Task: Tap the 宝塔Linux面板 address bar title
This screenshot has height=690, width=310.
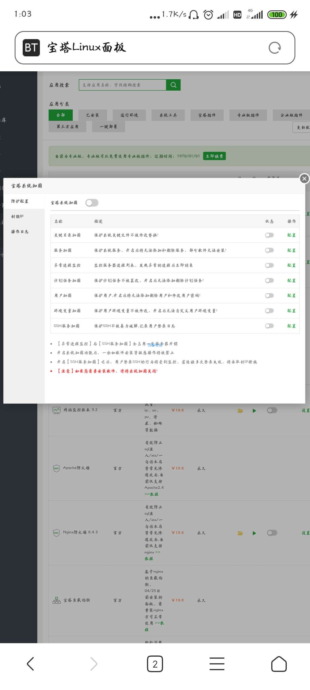Action: [x=87, y=47]
